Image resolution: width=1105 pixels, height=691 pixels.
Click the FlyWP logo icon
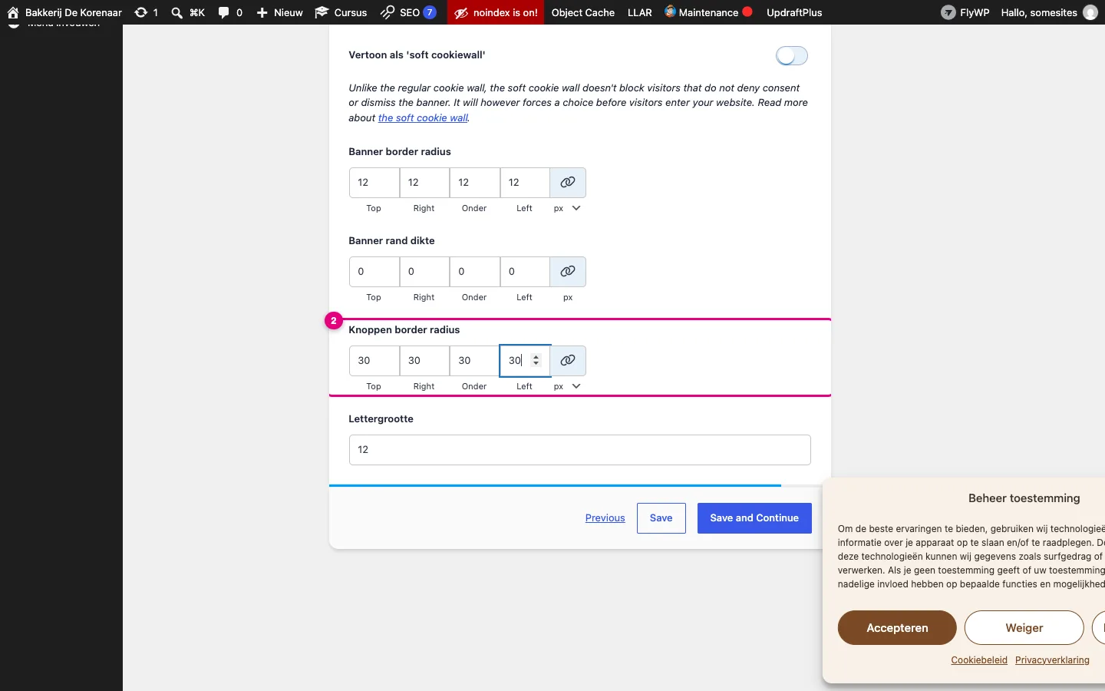pyautogui.click(x=948, y=12)
